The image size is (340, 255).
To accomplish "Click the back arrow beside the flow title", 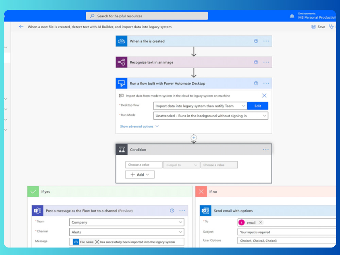I will pyautogui.click(x=21, y=27).
